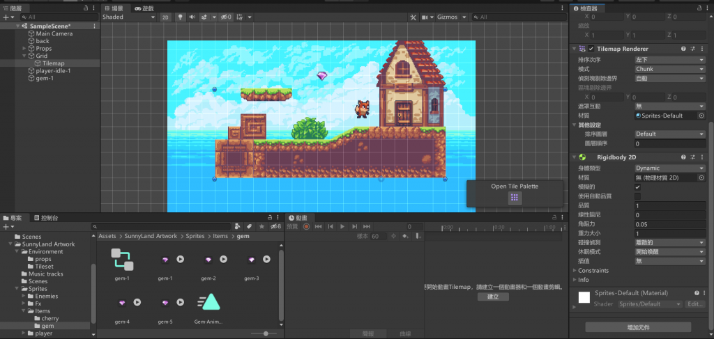The width and height of the screenshot is (714, 339).
Task: Enable 使用自動品質 auto mass checkbox
Action: (637, 196)
